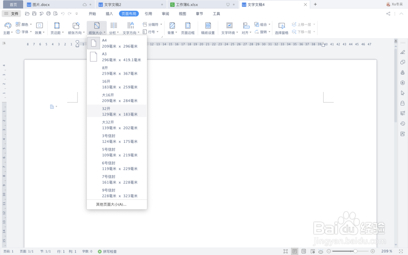Go to the 首页 home tab
Viewport: 408px width, 255px height.
[x=13, y=4]
